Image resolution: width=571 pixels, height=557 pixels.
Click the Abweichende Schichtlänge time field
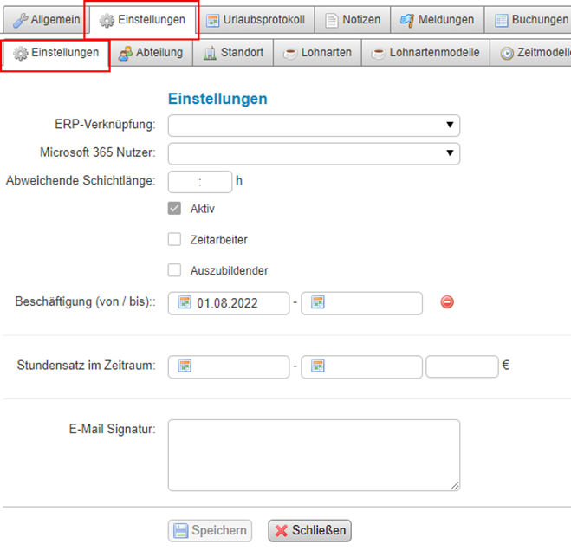(x=199, y=182)
